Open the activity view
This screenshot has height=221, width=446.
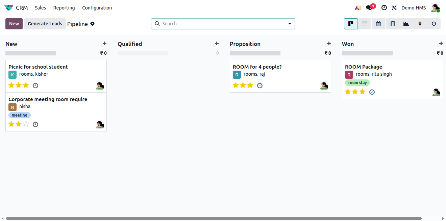point(434,24)
